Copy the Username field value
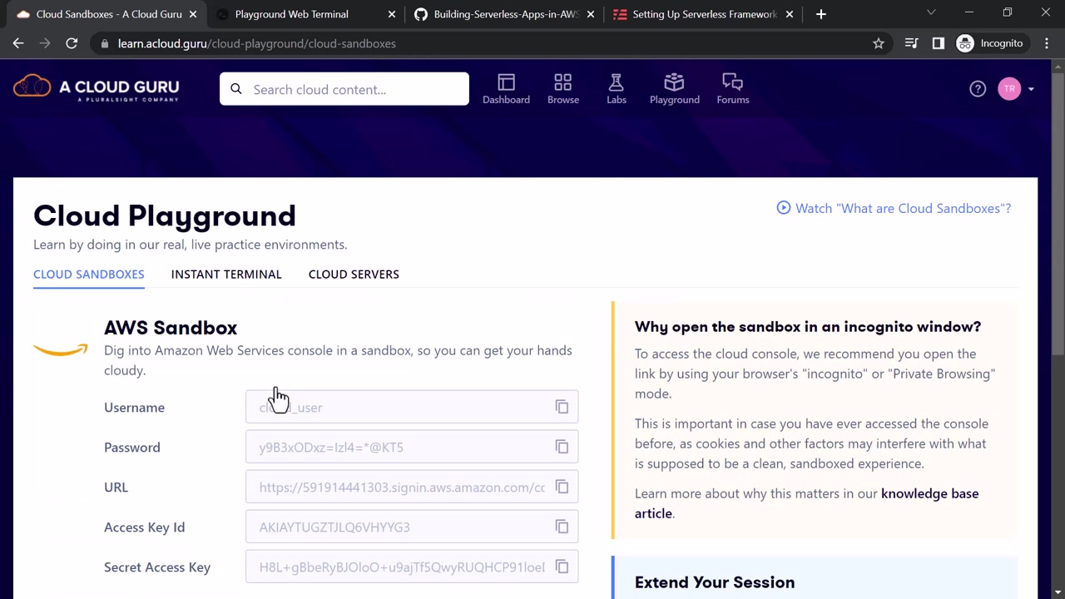Screen dimensions: 1065x599 click(562, 407)
